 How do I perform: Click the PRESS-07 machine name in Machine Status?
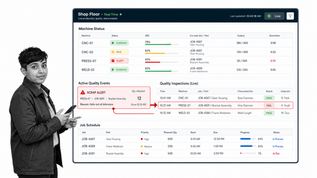(x=89, y=61)
